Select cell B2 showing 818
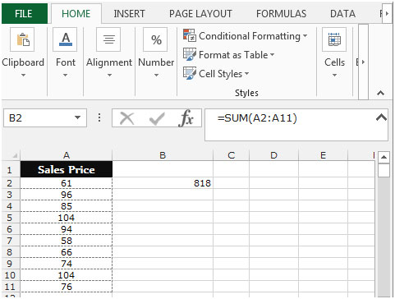This screenshot has width=395, height=299. [163, 183]
